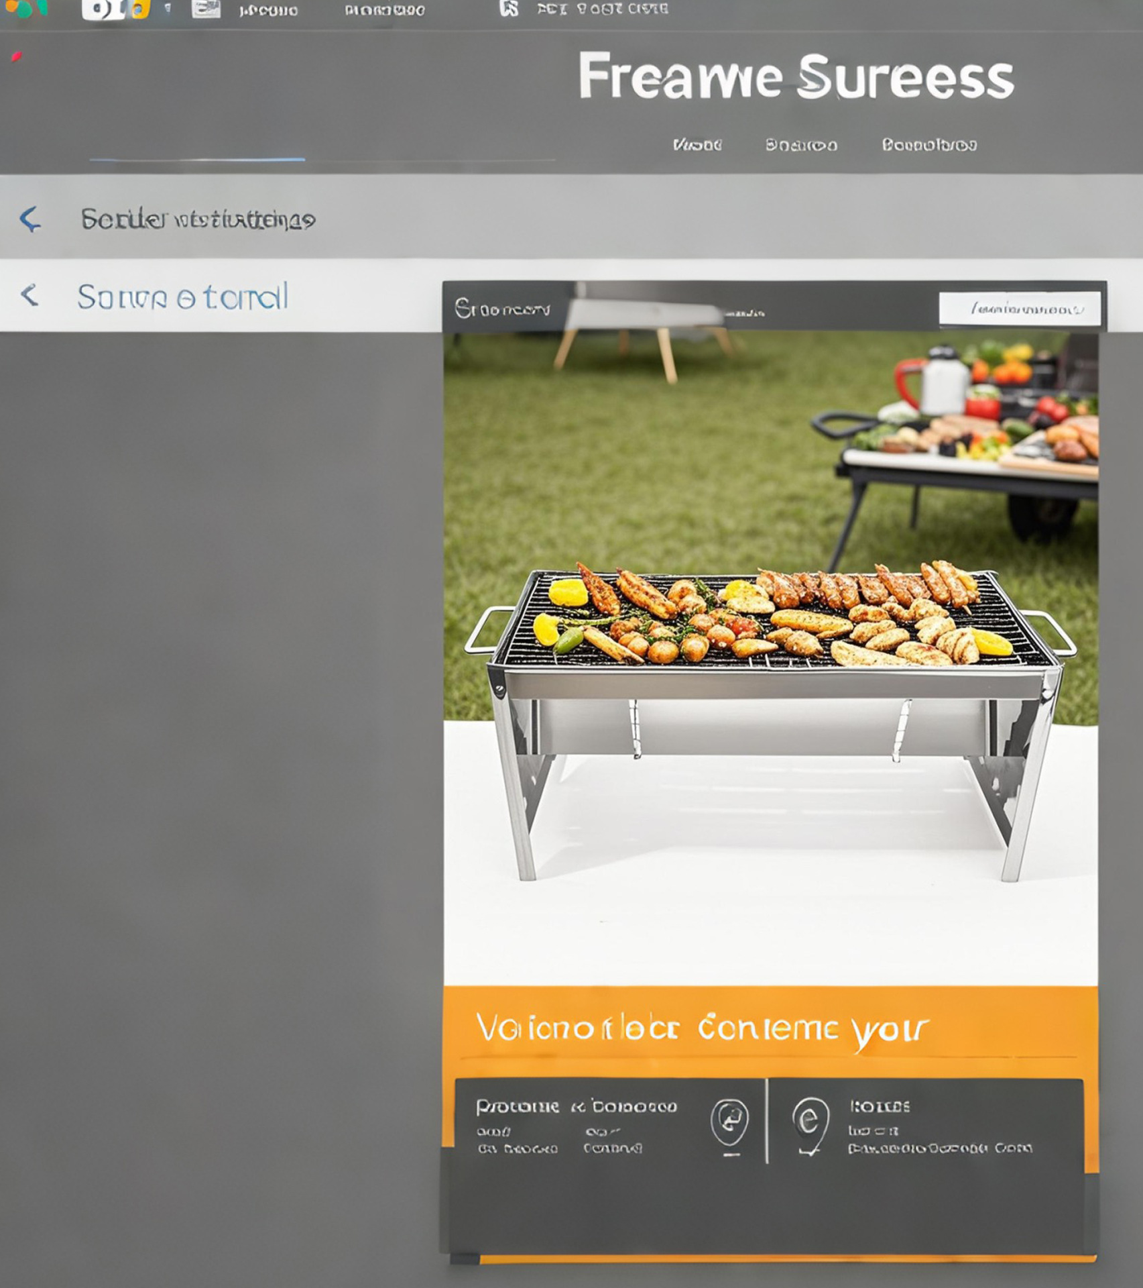The image size is (1143, 1288).
Task: Click the document page icon in top bar
Action: point(206,9)
